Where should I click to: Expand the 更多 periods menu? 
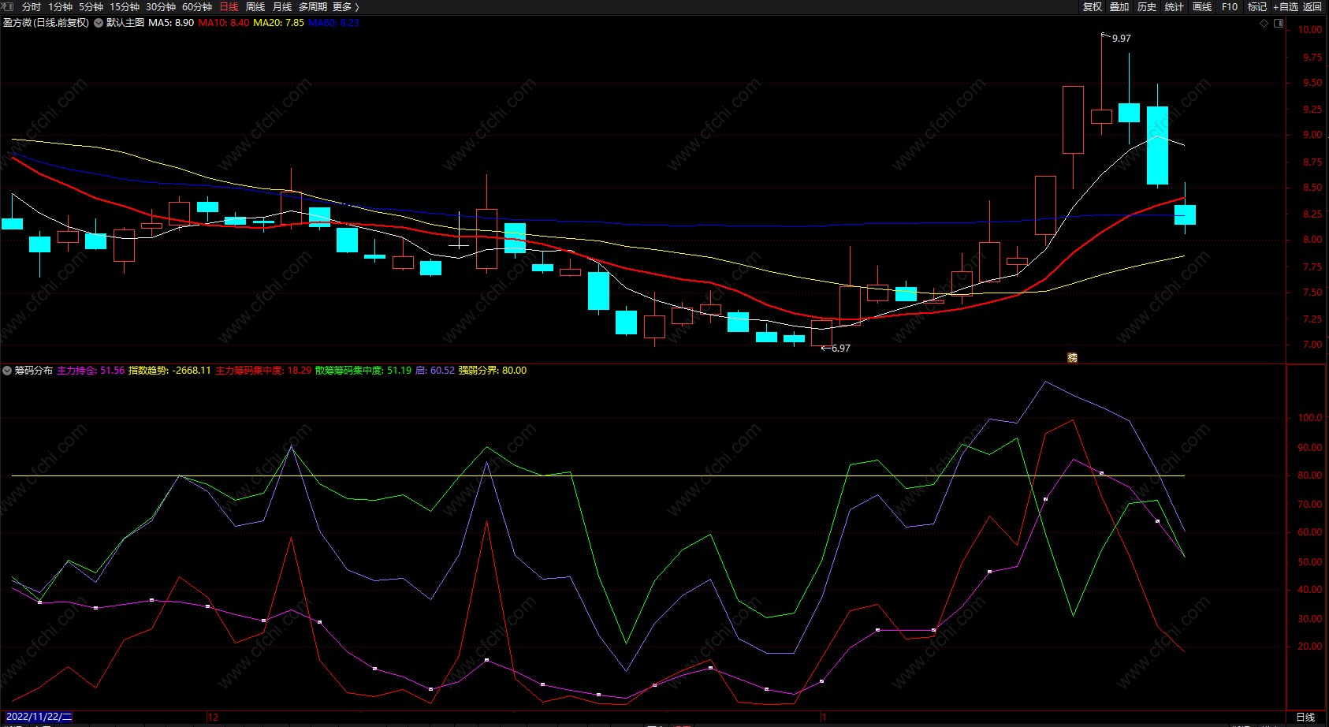click(345, 7)
